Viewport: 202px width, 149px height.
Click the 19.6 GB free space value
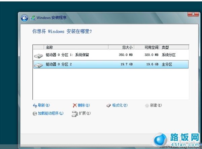(x=153, y=64)
